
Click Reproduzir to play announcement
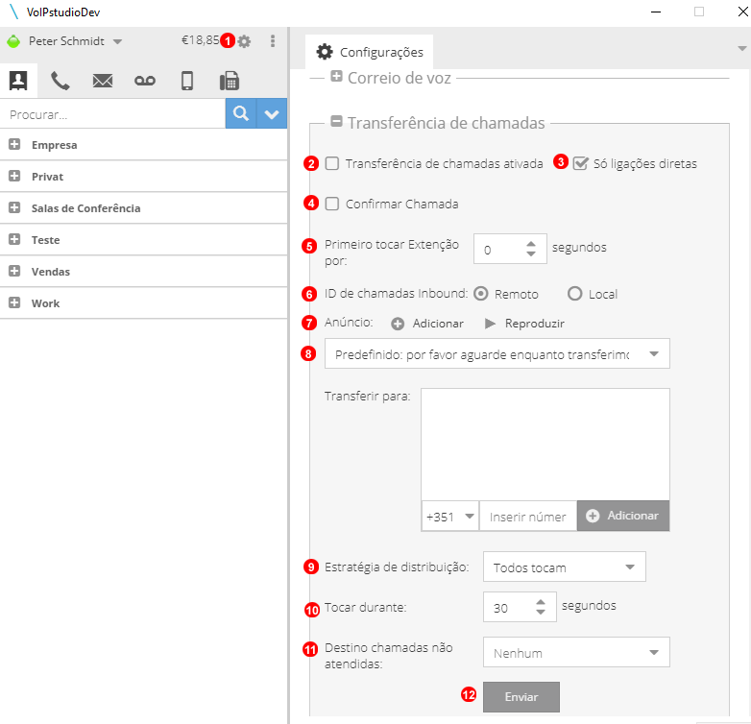coord(524,324)
